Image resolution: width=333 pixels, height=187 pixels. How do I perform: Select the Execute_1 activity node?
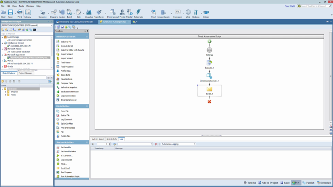209,64
